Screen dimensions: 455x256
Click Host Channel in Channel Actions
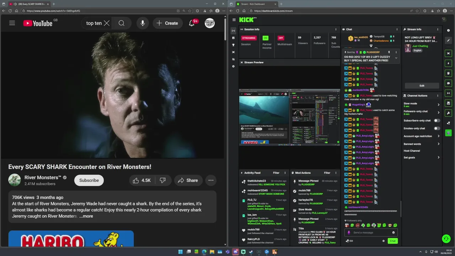412,151
